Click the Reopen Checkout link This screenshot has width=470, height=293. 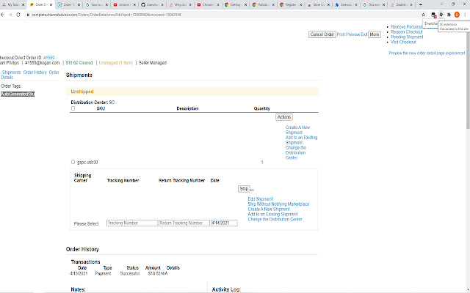(406, 31)
